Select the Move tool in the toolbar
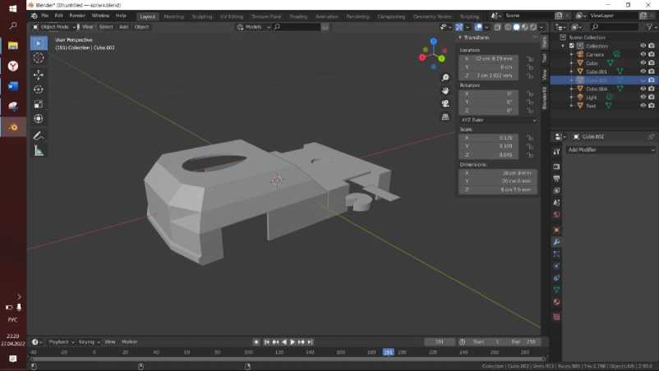Viewport: 659px width, 371px height. (39, 74)
